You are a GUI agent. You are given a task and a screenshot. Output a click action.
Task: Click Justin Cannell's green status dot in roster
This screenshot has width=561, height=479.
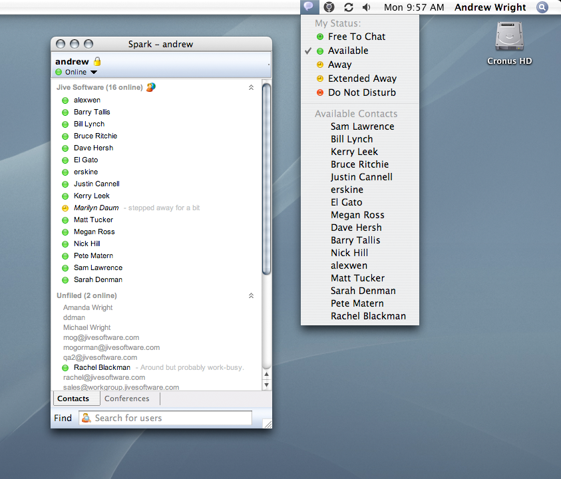(65, 184)
